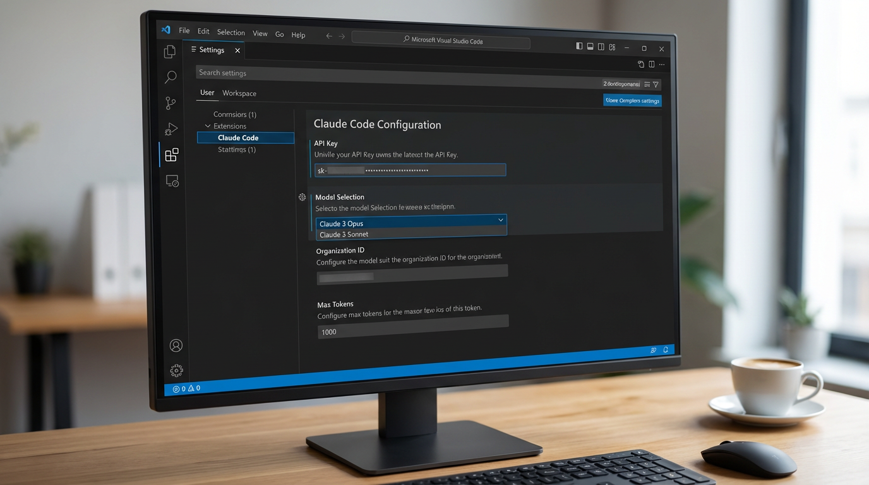The width and height of the screenshot is (869, 485).
Task: Click the Accounts icon at sidebar bottom
Action: [x=176, y=345]
